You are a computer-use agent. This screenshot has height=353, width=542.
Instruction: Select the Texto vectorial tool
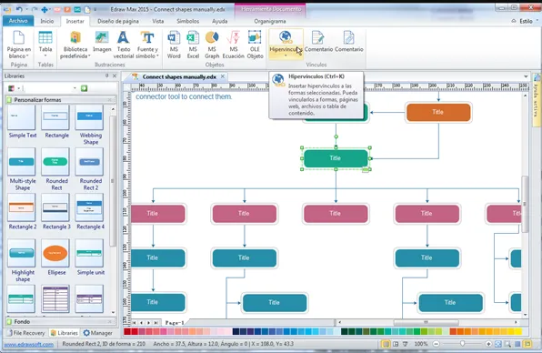(124, 45)
